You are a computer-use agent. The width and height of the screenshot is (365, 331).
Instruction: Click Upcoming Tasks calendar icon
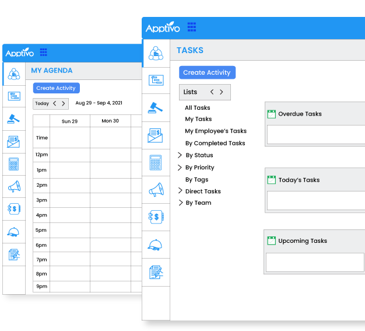(x=272, y=241)
